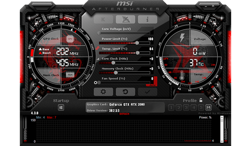Toggle the Profile lock icon
This screenshot has width=251, height=146.
(201, 100)
